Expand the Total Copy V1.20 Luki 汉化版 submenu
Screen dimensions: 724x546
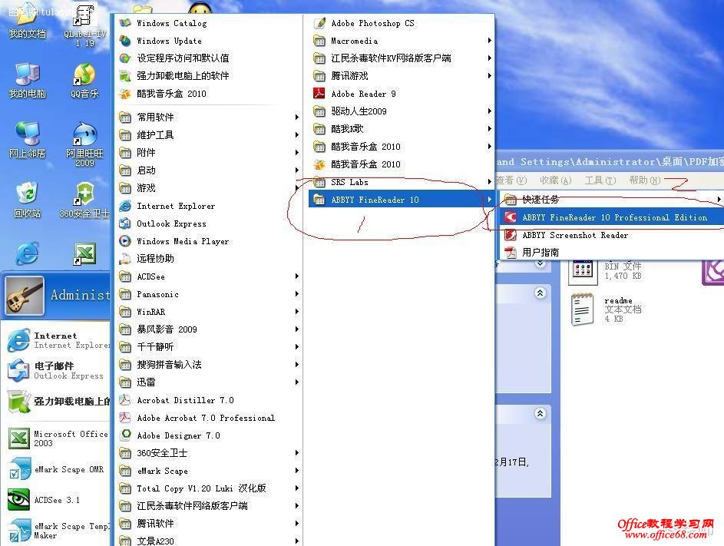click(208, 488)
